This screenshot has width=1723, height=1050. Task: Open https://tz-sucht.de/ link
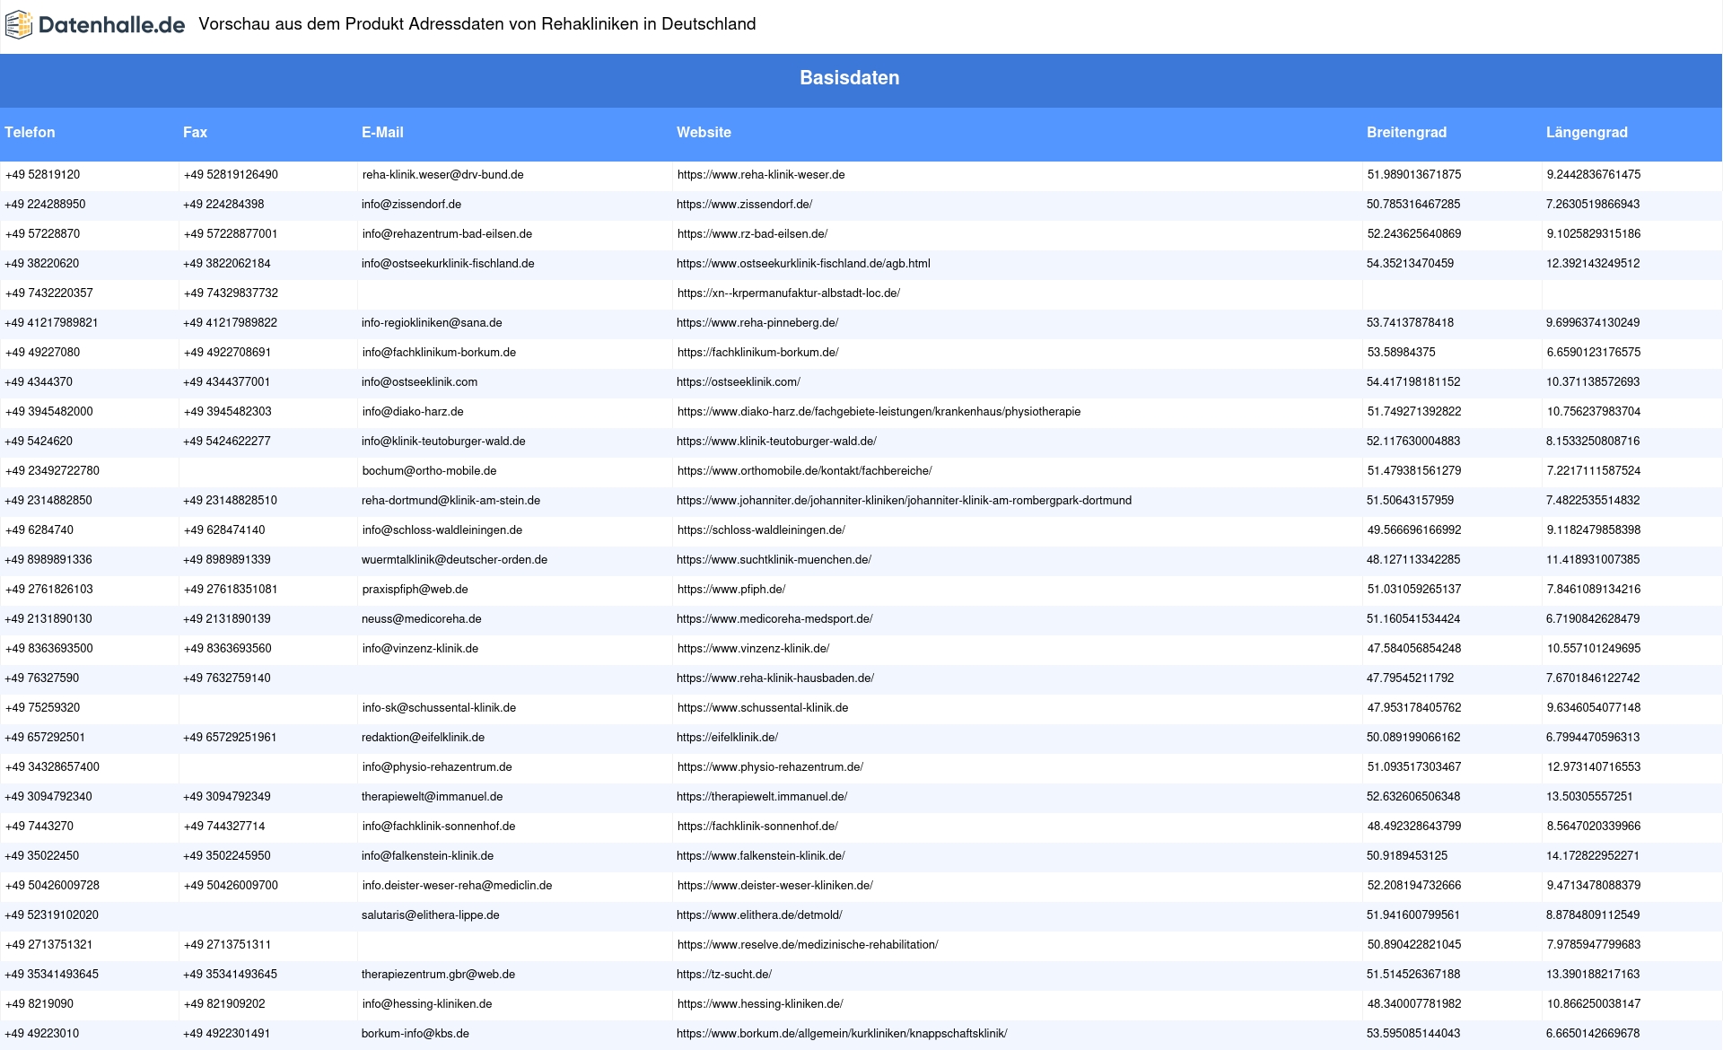point(724,975)
